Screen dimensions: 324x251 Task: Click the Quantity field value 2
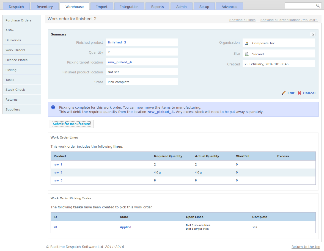point(142,52)
